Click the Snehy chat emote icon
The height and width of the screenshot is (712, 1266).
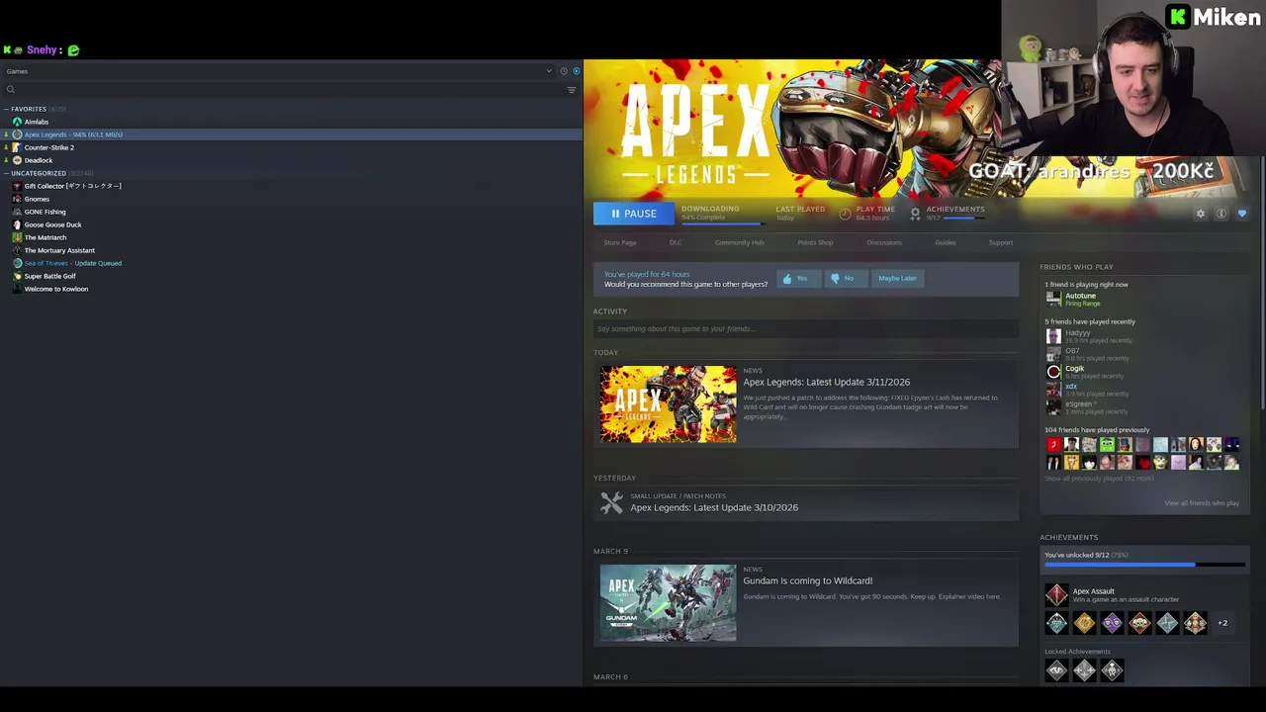point(73,50)
